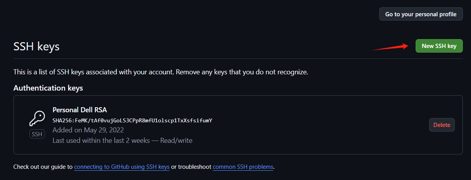
Task: Click the SSH badge under the key icon
Action: pyautogui.click(x=37, y=134)
